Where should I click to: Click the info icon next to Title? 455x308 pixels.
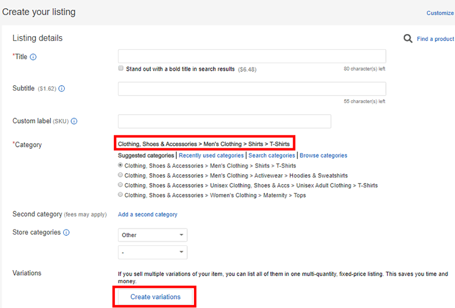33,57
